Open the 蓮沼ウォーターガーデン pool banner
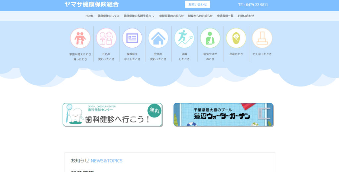The width and height of the screenshot is (339, 172). 223,114
